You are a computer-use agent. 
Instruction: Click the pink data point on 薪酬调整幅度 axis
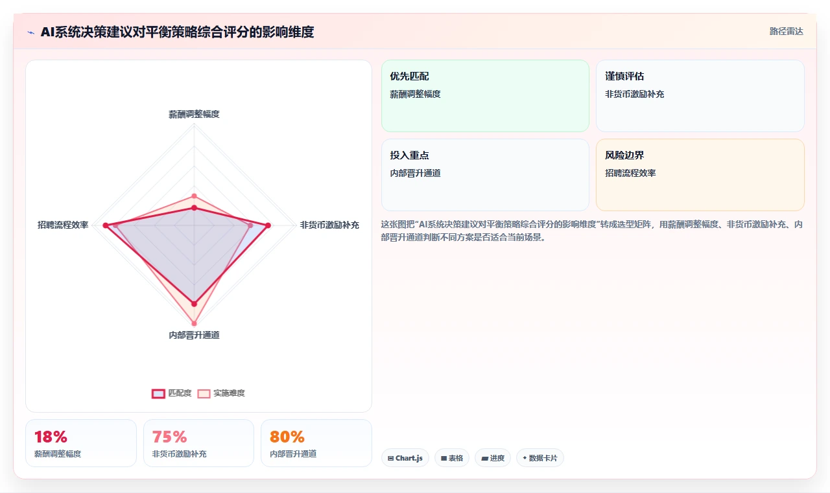coord(194,196)
